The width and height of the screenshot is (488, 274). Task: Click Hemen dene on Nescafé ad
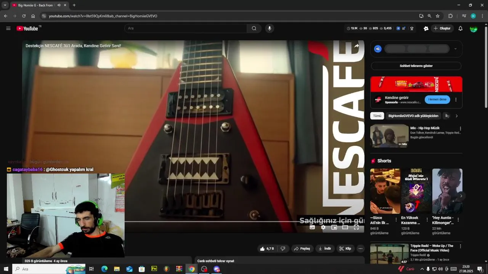tap(437, 99)
